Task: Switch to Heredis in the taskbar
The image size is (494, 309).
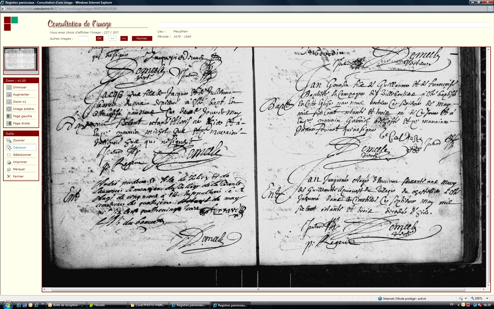Action: 107,305
